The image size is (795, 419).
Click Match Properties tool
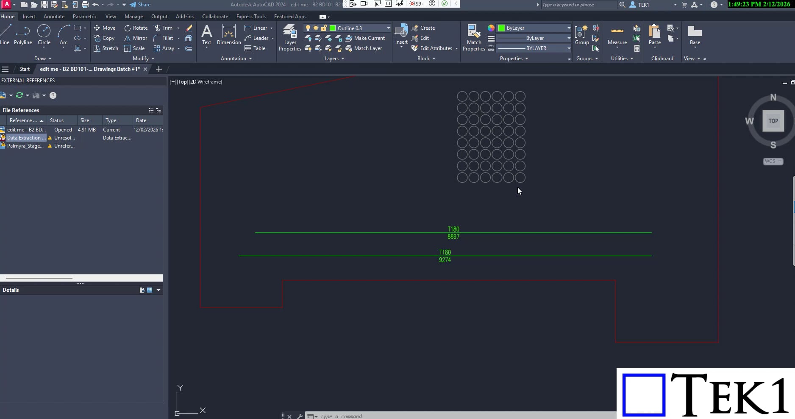474,38
